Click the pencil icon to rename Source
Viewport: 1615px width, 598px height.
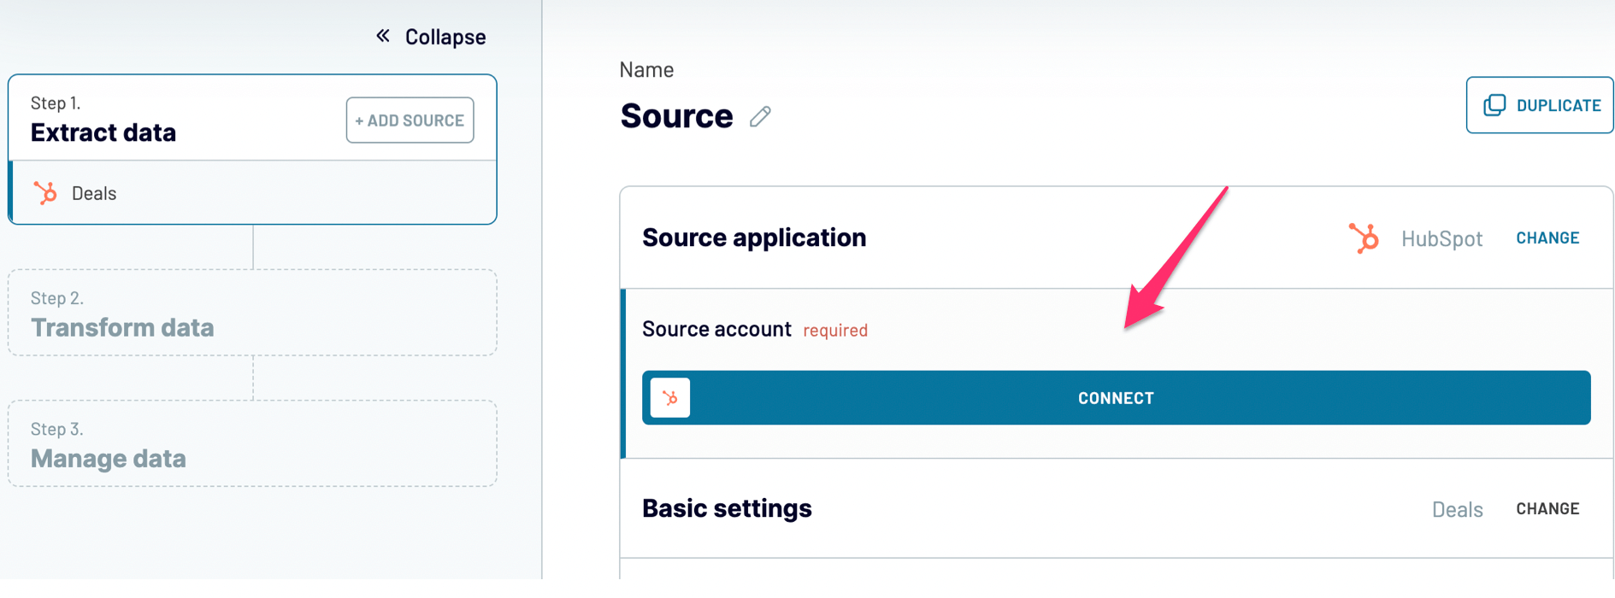coord(760,116)
